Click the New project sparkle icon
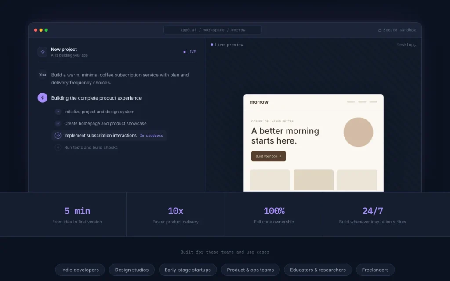 [x=43, y=52]
